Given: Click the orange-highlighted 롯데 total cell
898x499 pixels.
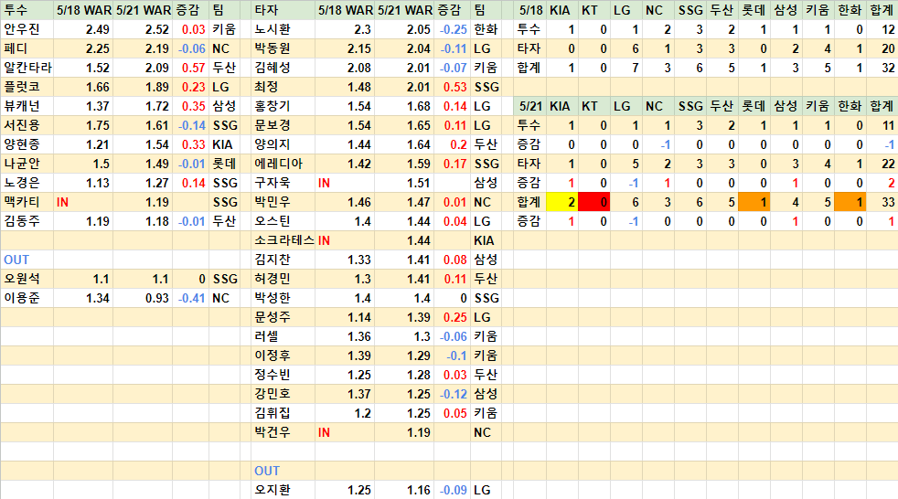Looking at the screenshot, I should pos(754,202).
